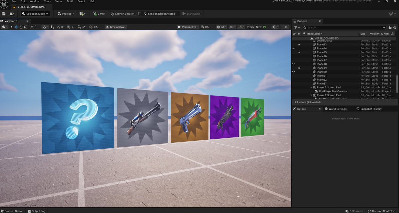Click the Outliner search field
This screenshot has height=213, width=399.
344,28
